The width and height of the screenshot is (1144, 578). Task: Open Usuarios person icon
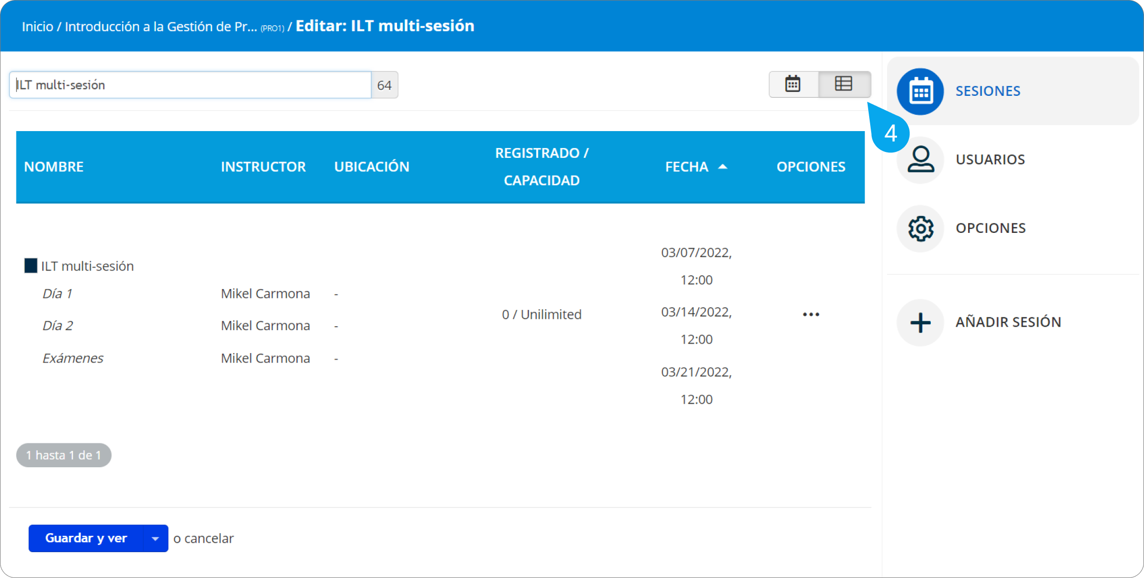[x=920, y=159]
